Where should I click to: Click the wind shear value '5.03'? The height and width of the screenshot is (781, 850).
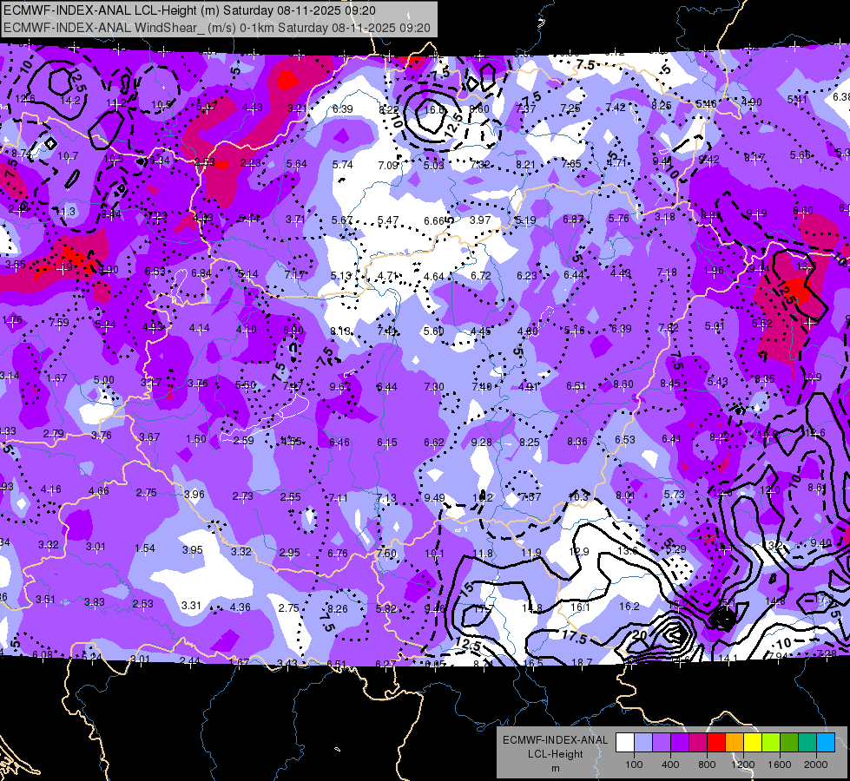(433, 165)
